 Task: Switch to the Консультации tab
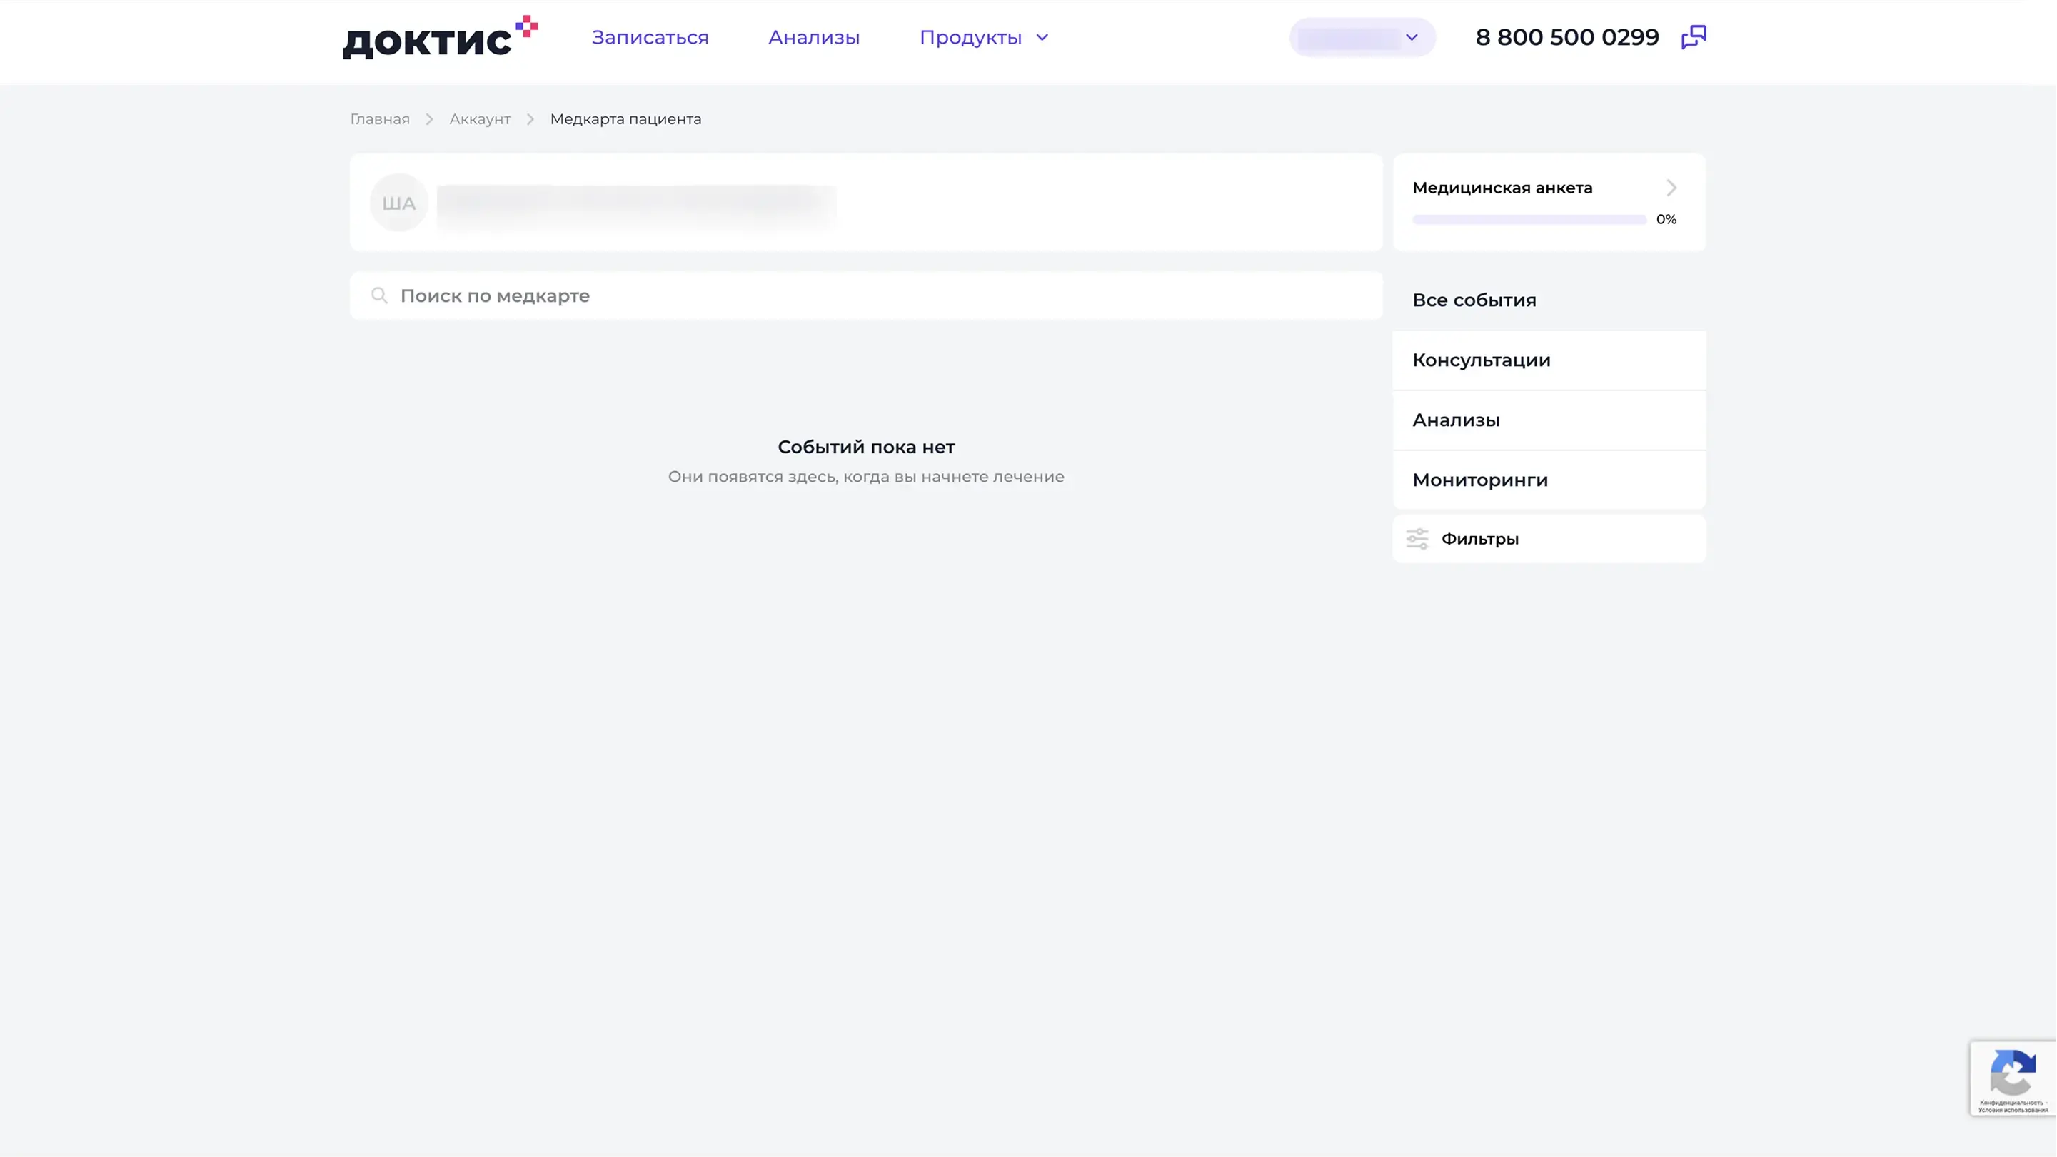coord(1481,360)
